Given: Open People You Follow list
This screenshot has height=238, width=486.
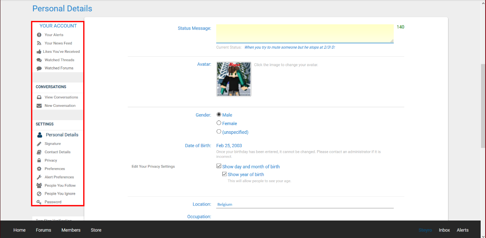Looking at the screenshot, I should [60, 186].
